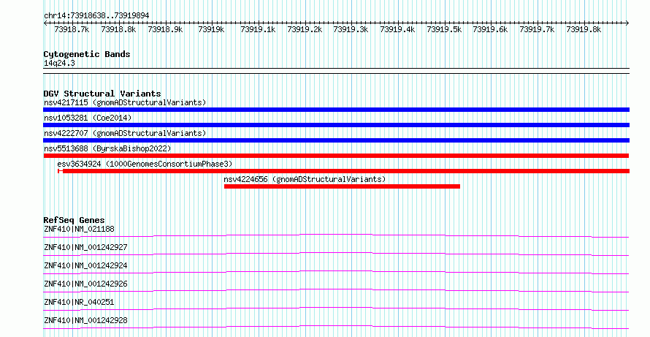This screenshot has width=650, height=337.
Task: Click the red bar for nsv5513688
Action: [336, 156]
